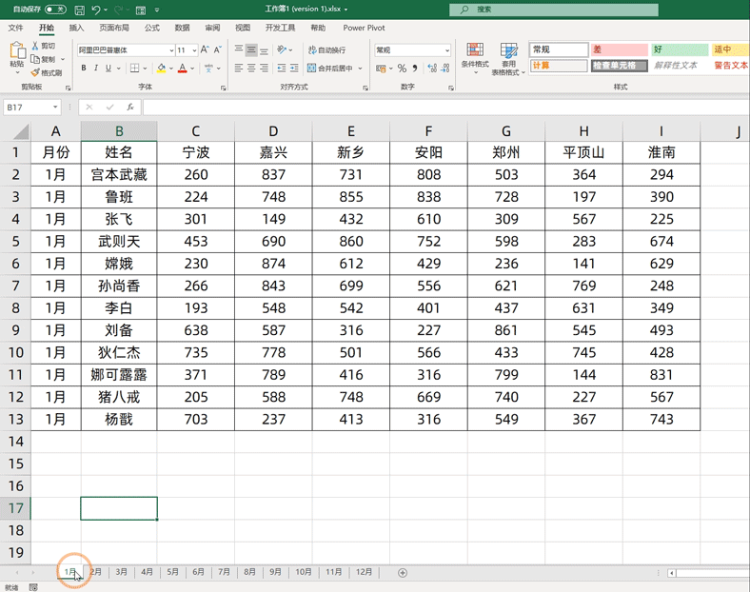Click the Format Painter brush icon
The width and height of the screenshot is (750, 592).
click(35, 72)
